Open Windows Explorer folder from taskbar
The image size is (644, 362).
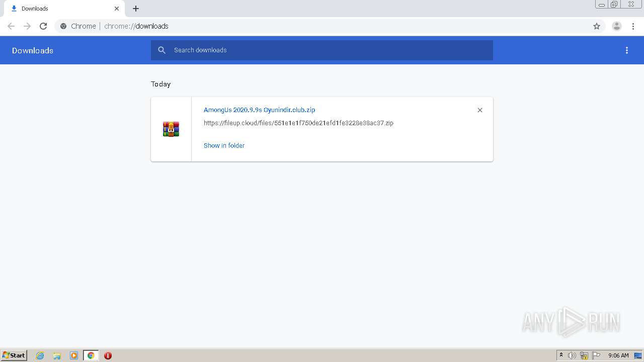click(57, 355)
